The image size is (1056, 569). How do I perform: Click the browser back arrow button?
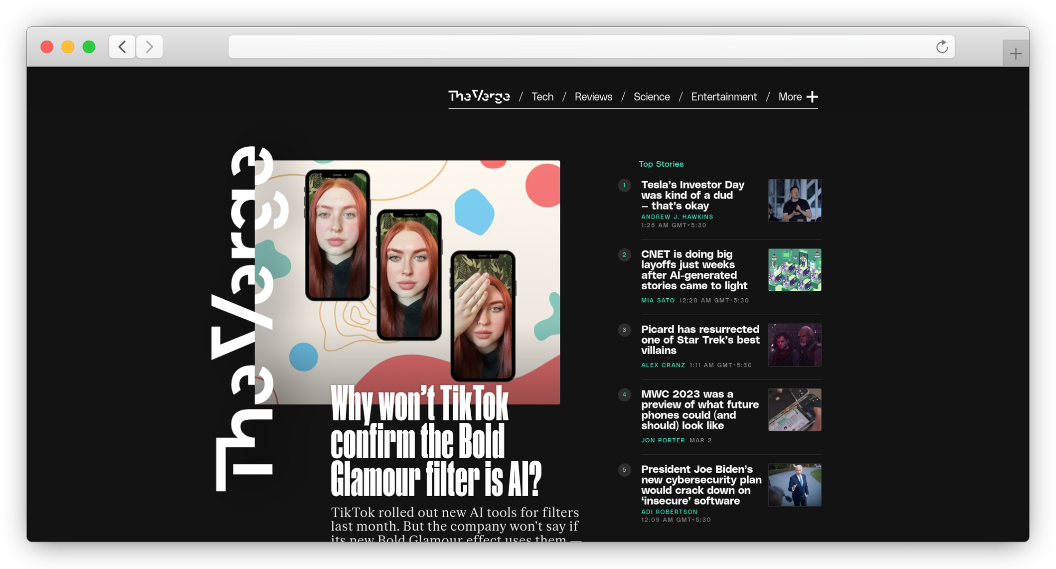click(x=122, y=47)
